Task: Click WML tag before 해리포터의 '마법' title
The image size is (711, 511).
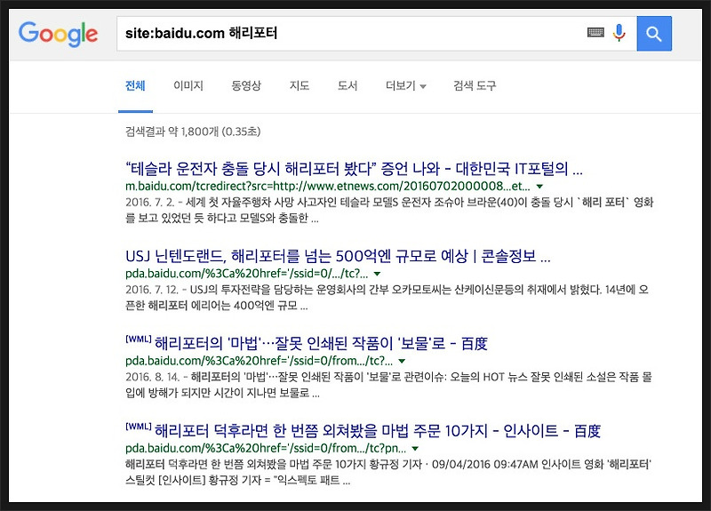Action: tap(139, 339)
